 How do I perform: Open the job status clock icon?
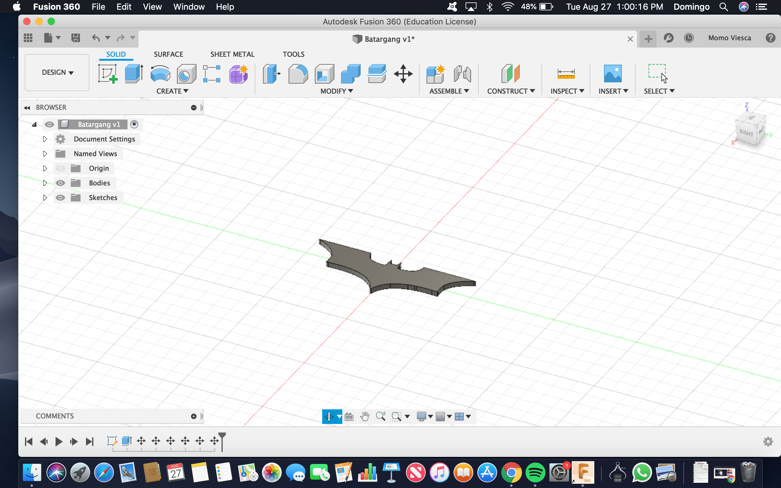coord(689,38)
